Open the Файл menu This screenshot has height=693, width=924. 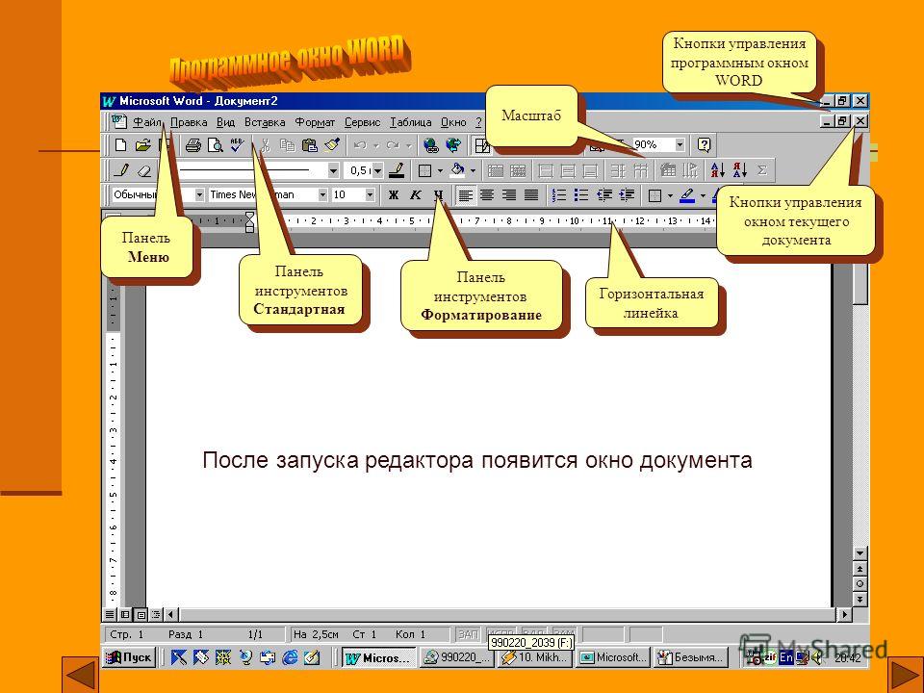[146, 122]
